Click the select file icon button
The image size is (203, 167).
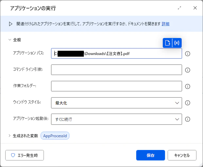point(168,43)
